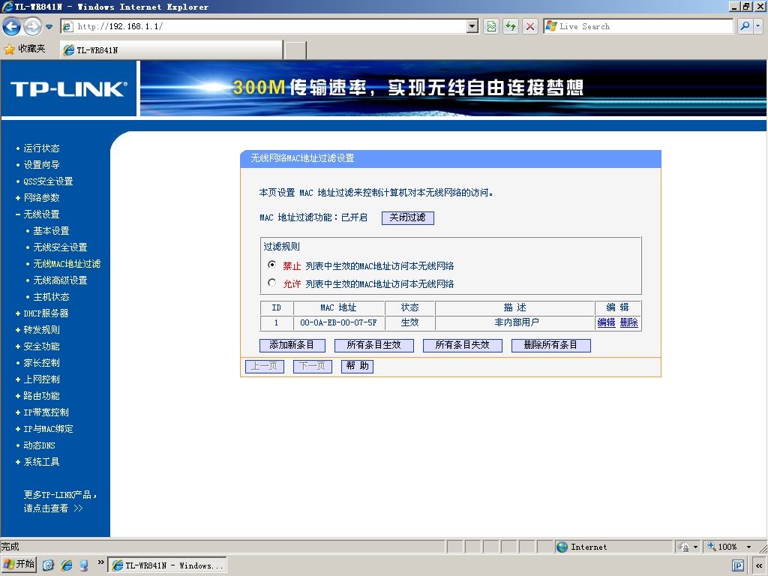Open 主机状态 submenu item
Image resolution: width=768 pixels, height=576 pixels.
click(51, 297)
